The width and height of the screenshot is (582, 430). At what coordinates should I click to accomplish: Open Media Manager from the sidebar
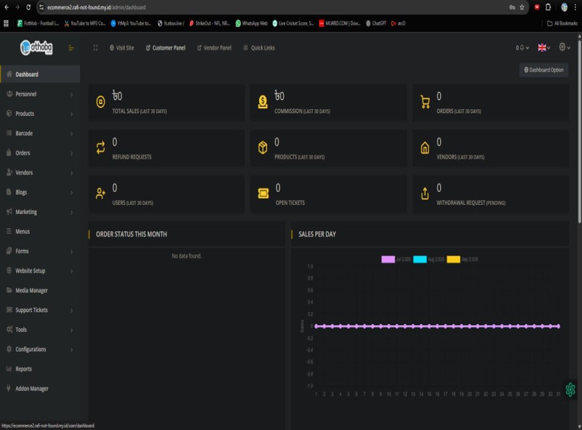coord(31,290)
